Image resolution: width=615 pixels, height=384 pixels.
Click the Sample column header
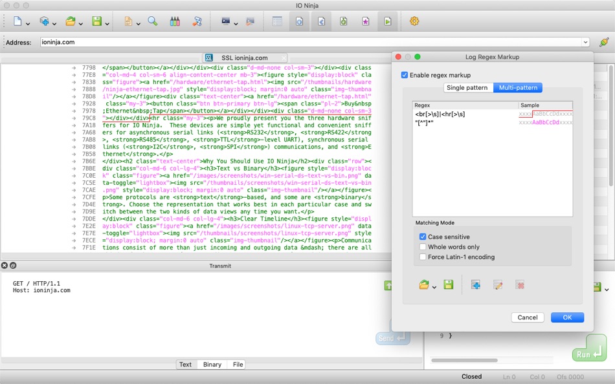pyautogui.click(x=545, y=105)
